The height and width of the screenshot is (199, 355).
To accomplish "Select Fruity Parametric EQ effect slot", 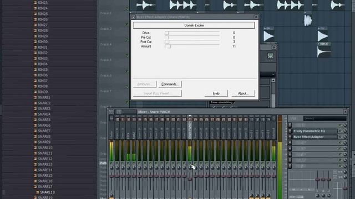I will coord(315,131).
